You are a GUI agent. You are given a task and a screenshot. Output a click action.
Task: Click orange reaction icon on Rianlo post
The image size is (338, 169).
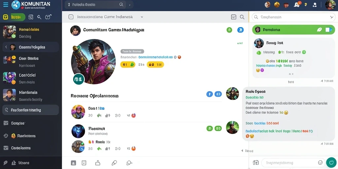point(133,148)
